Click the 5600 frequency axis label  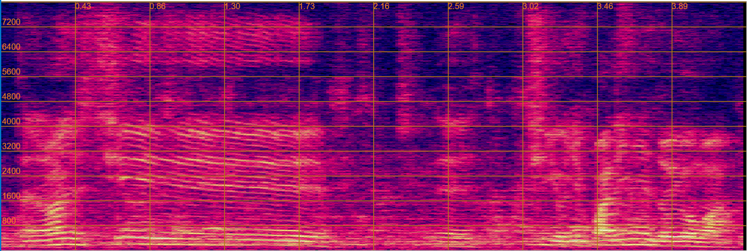tap(11, 72)
